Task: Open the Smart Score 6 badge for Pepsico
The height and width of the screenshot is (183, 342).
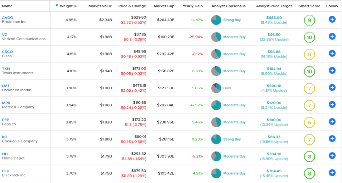Action: (309, 122)
